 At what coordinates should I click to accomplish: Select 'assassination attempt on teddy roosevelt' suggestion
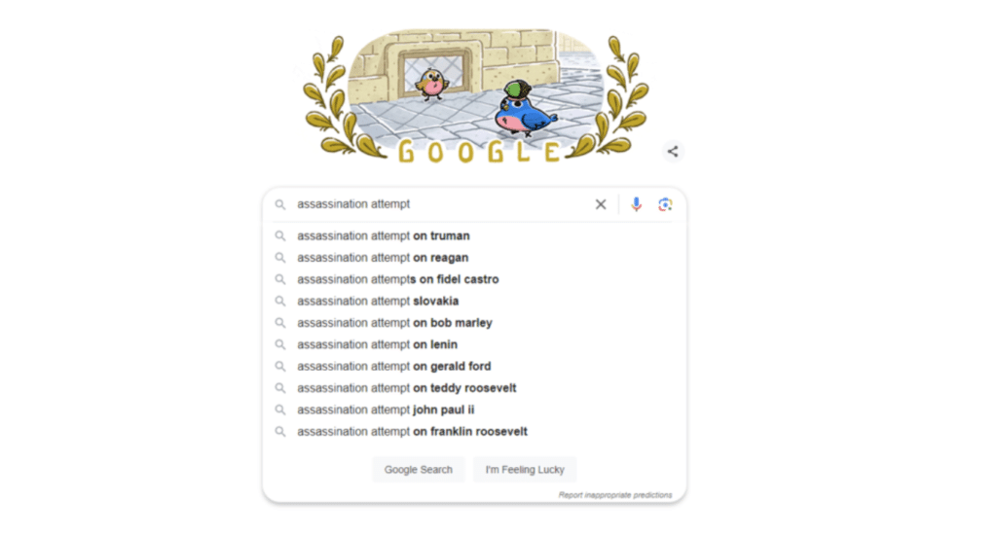tap(406, 388)
